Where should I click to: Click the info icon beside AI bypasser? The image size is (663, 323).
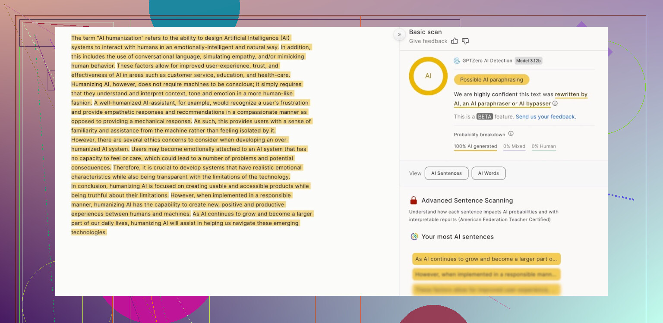pyautogui.click(x=555, y=103)
